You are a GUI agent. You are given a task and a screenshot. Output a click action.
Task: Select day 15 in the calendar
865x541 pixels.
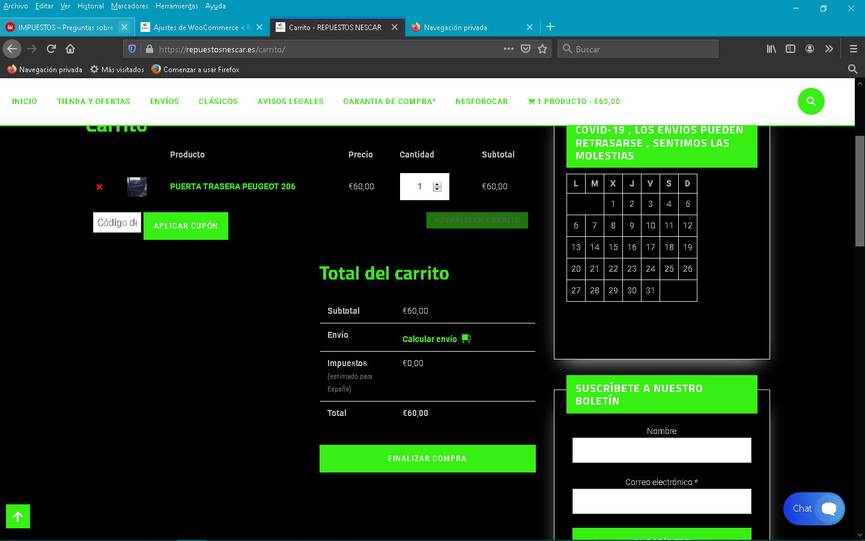613,247
